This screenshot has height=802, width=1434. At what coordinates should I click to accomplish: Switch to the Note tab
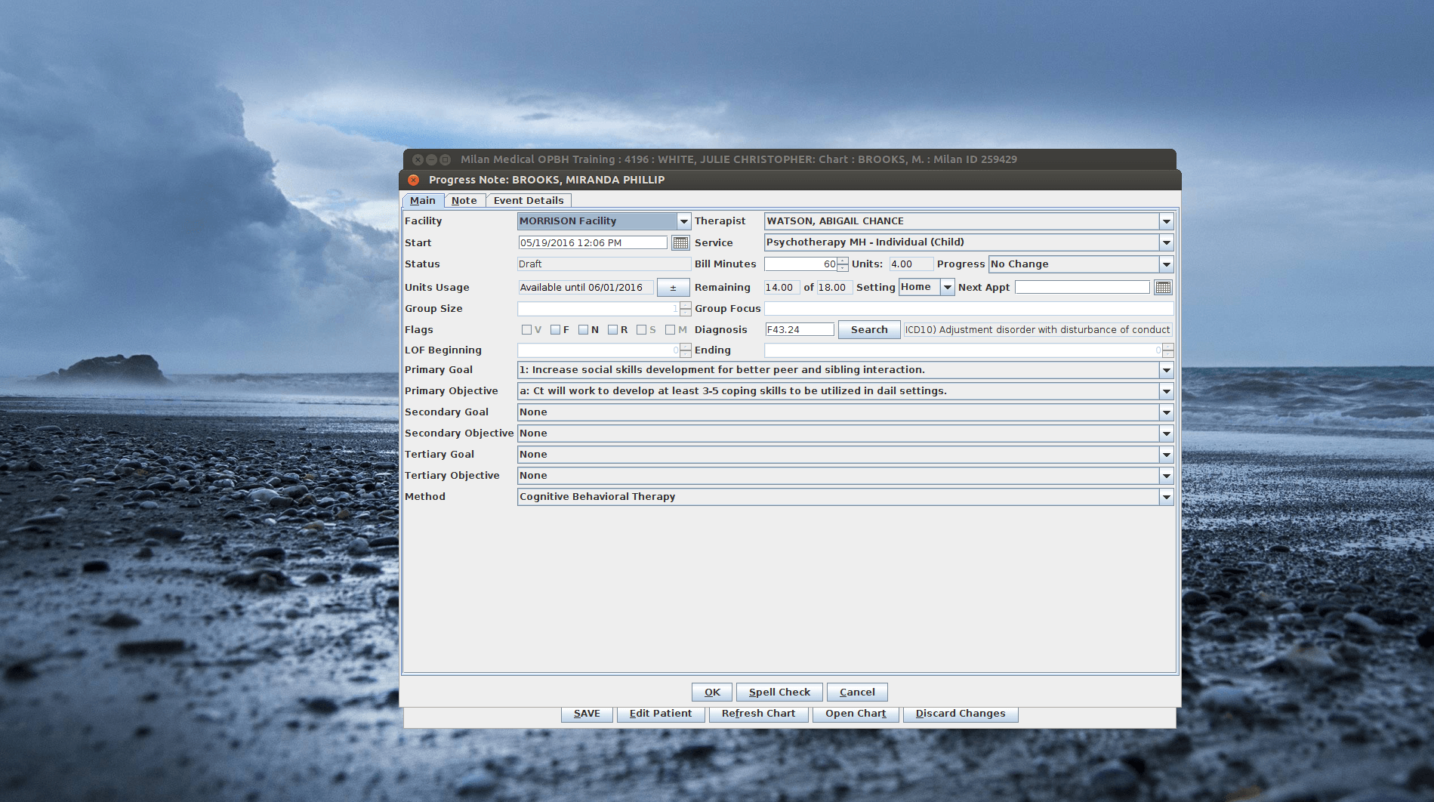(x=464, y=200)
